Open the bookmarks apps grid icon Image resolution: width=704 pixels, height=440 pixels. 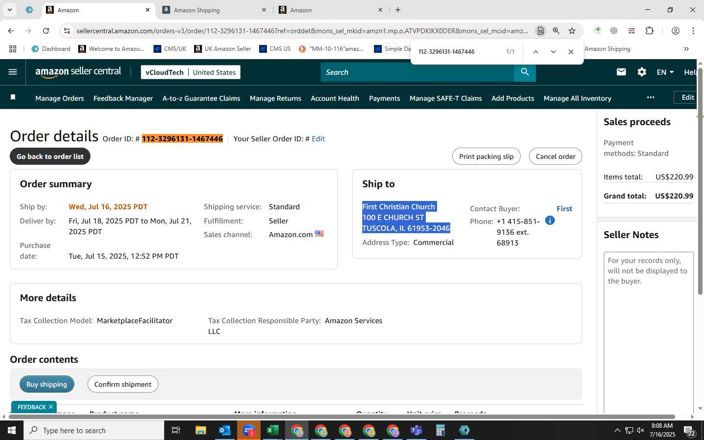[x=13, y=49]
